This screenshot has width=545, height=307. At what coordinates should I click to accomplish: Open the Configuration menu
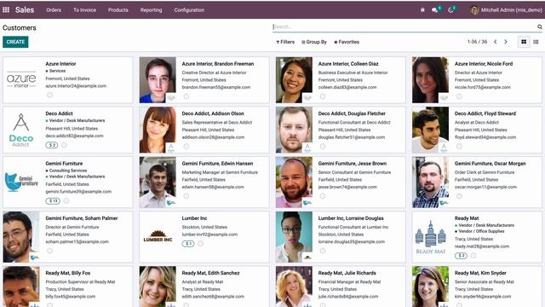click(x=189, y=10)
